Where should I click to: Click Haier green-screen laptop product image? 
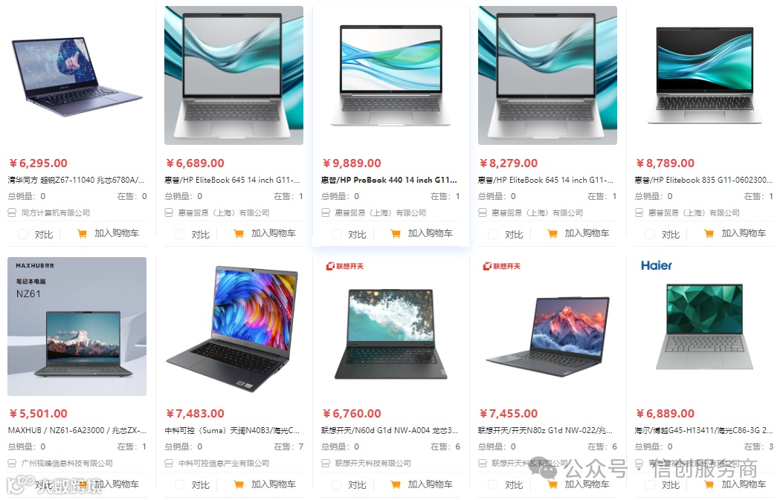[704, 326]
